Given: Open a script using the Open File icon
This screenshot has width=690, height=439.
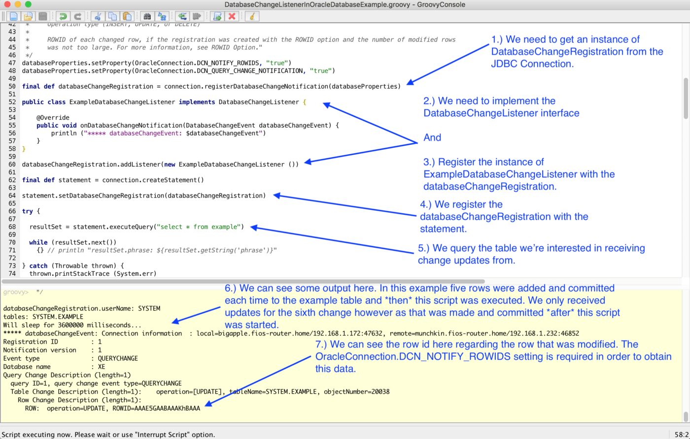Looking at the screenshot, I should [28, 16].
